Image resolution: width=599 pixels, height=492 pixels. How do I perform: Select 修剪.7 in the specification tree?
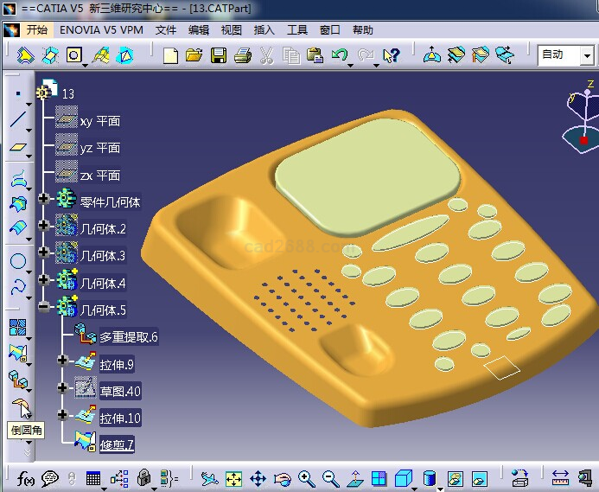coord(117,445)
